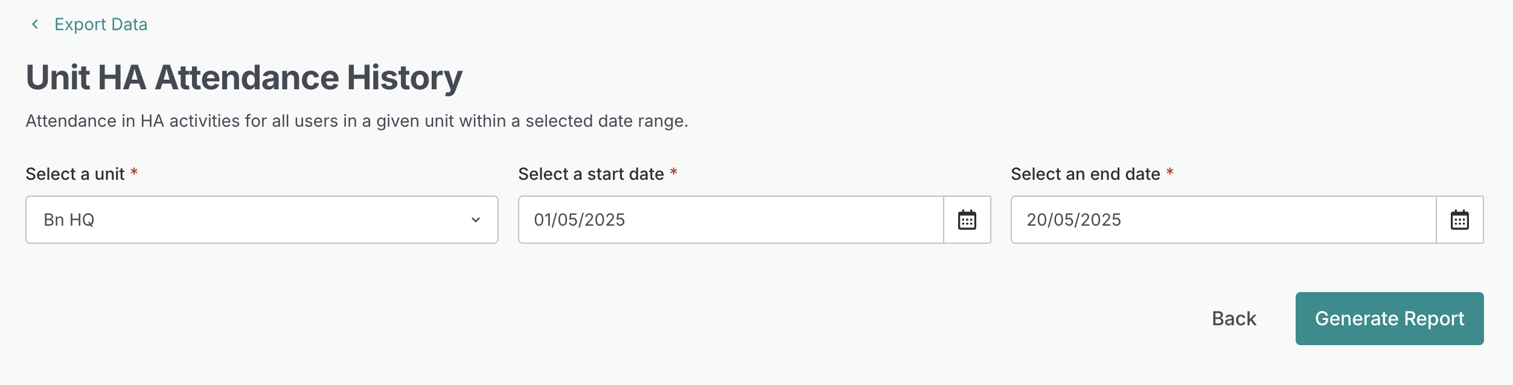Click the Select a start date label
The image size is (1513, 385).
tap(590, 174)
